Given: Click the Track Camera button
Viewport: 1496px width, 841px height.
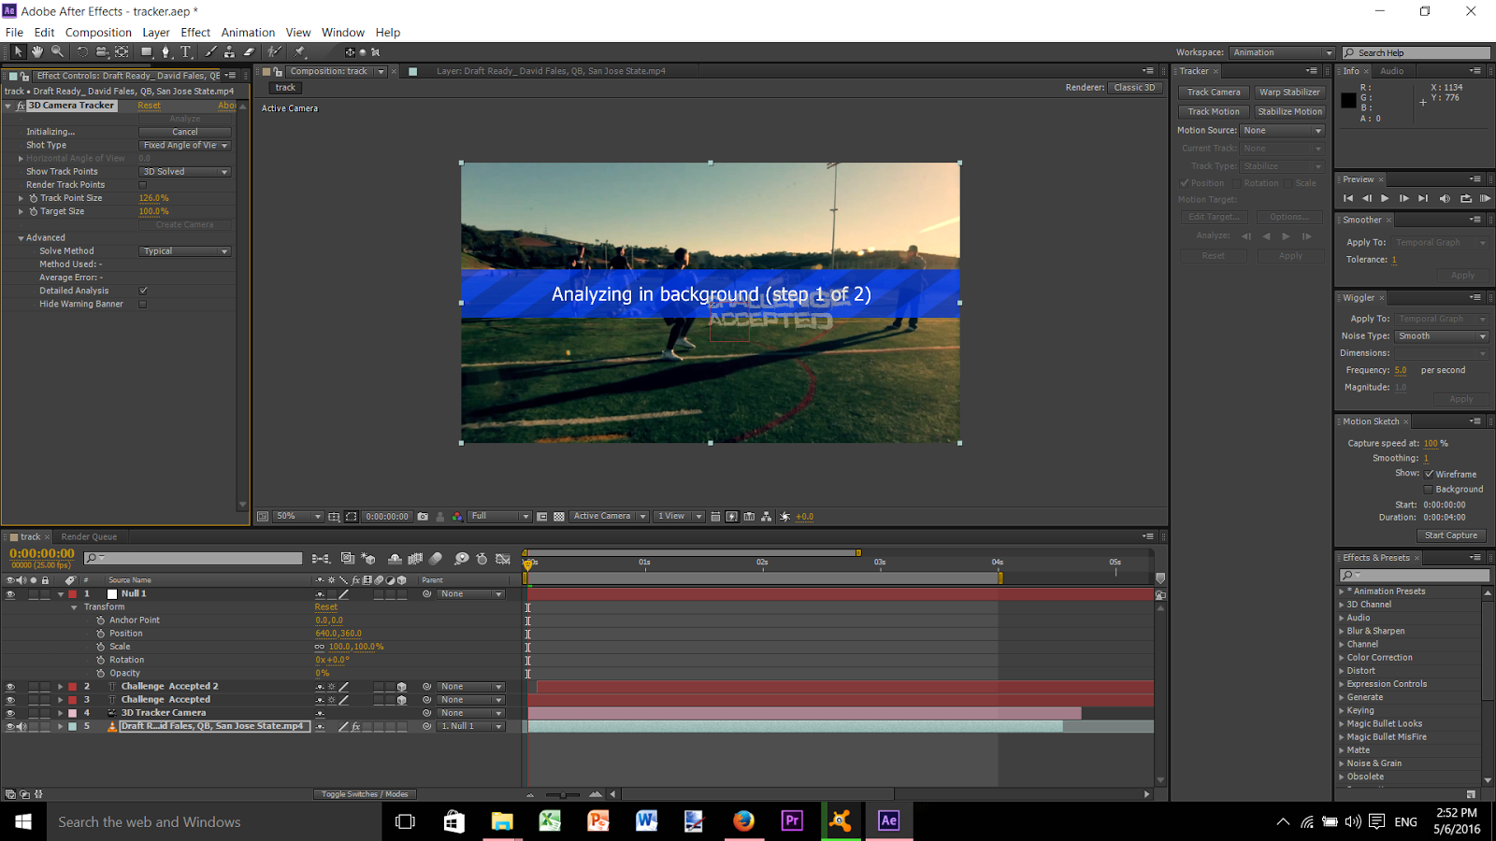Looking at the screenshot, I should point(1214,93).
